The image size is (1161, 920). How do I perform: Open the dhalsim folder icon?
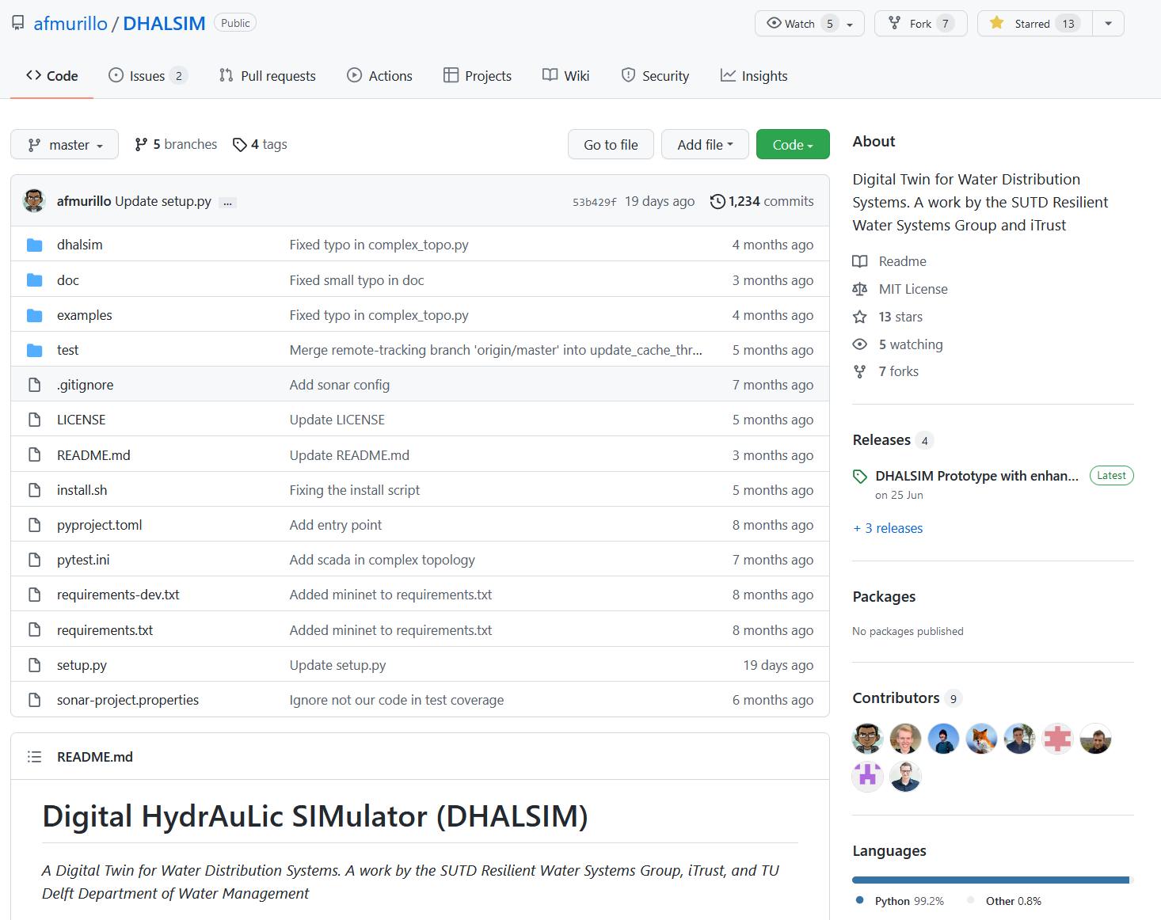34,245
